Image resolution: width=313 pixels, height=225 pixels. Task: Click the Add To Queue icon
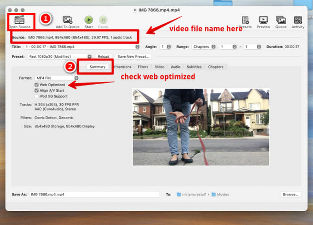coord(68,20)
